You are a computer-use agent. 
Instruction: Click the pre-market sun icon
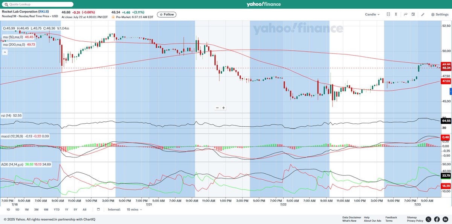(x=114, y=17)
